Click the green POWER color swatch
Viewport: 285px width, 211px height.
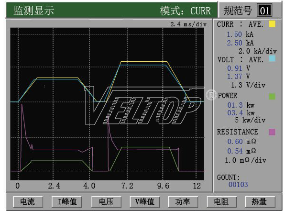[x=272, y=96]
